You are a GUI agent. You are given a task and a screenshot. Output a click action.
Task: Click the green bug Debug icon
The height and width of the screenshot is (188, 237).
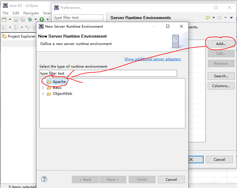[x=30, y=19]
